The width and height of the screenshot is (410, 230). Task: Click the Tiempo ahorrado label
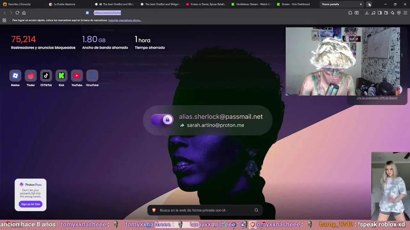point(150,48)
